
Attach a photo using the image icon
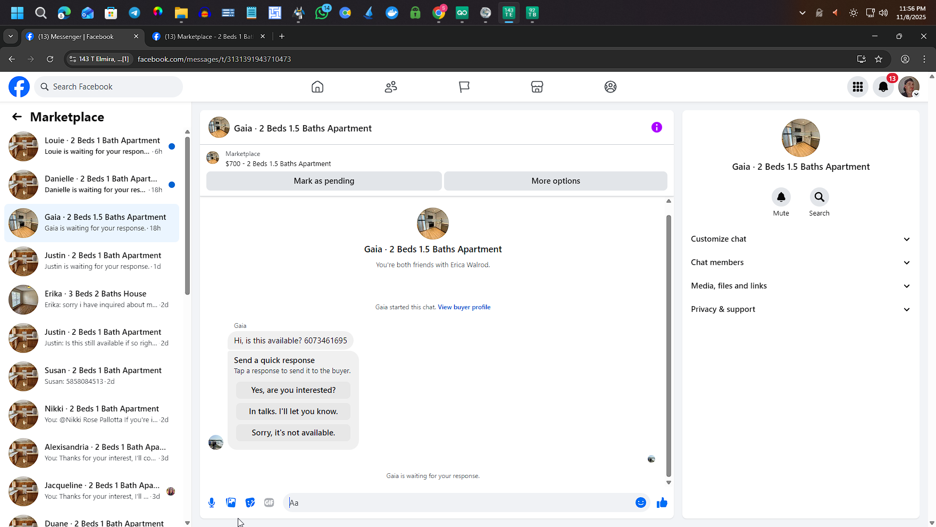(x=231, y=503)
